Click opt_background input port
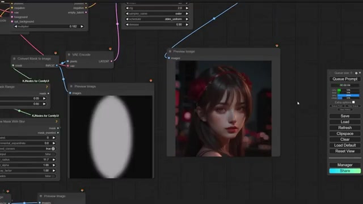 [x=12, y=22]
